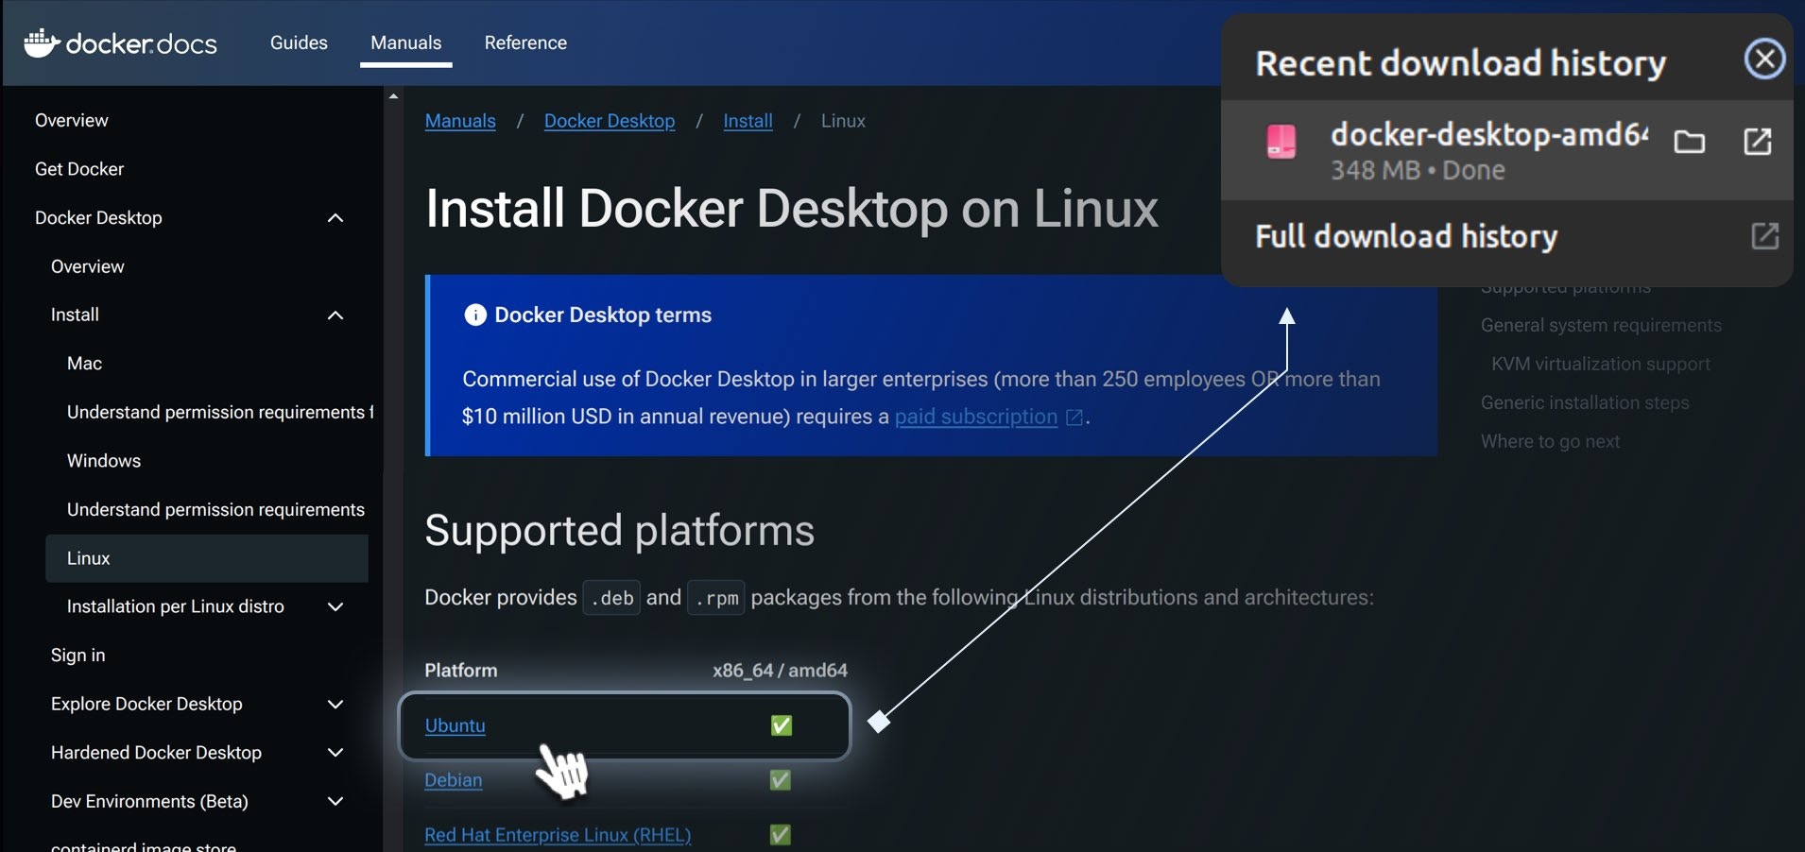Image resolution: width=1805 pixels, height=852 pixels.
Task: Click the Docker docs whale logo
Action: click(120, 43)
